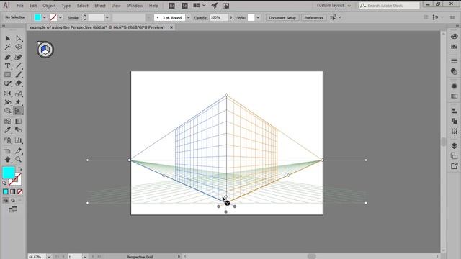
Task: Open the Type menu
Action: click(66, 6)
